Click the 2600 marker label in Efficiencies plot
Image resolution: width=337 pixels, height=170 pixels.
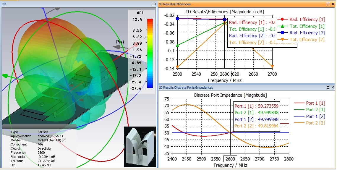coord(225,74)
